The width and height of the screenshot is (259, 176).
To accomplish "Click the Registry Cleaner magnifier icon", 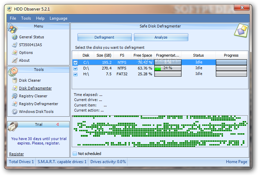I will click(15, 96).
